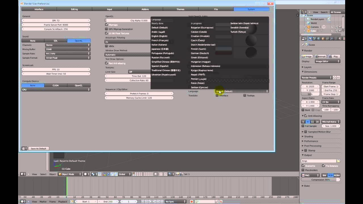This screenshot has width=363, height=204.
Task: Adjust the Compression 90% slider
Action: 321,180
